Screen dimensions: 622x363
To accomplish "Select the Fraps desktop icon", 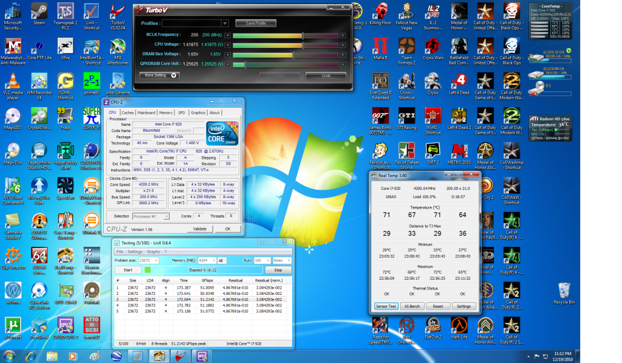I will coord(66,119).
